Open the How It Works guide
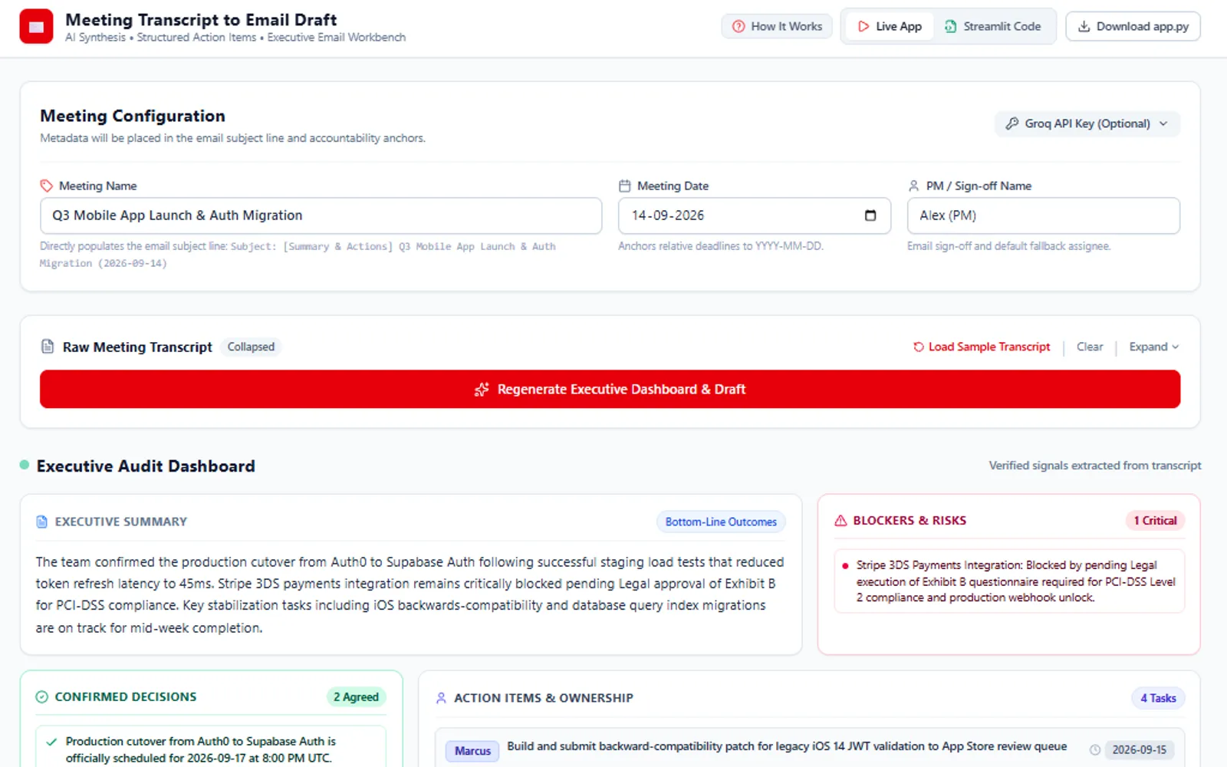Viewport: 1227px width, 767px height. [x=777, y=26]
